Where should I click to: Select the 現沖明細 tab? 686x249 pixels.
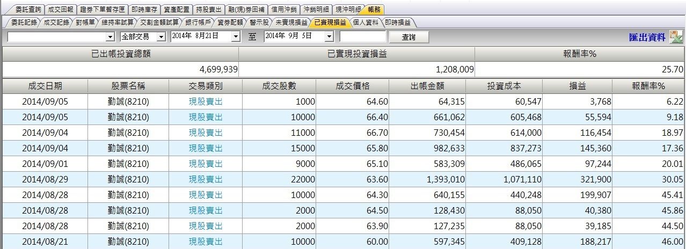click(348, 10)
